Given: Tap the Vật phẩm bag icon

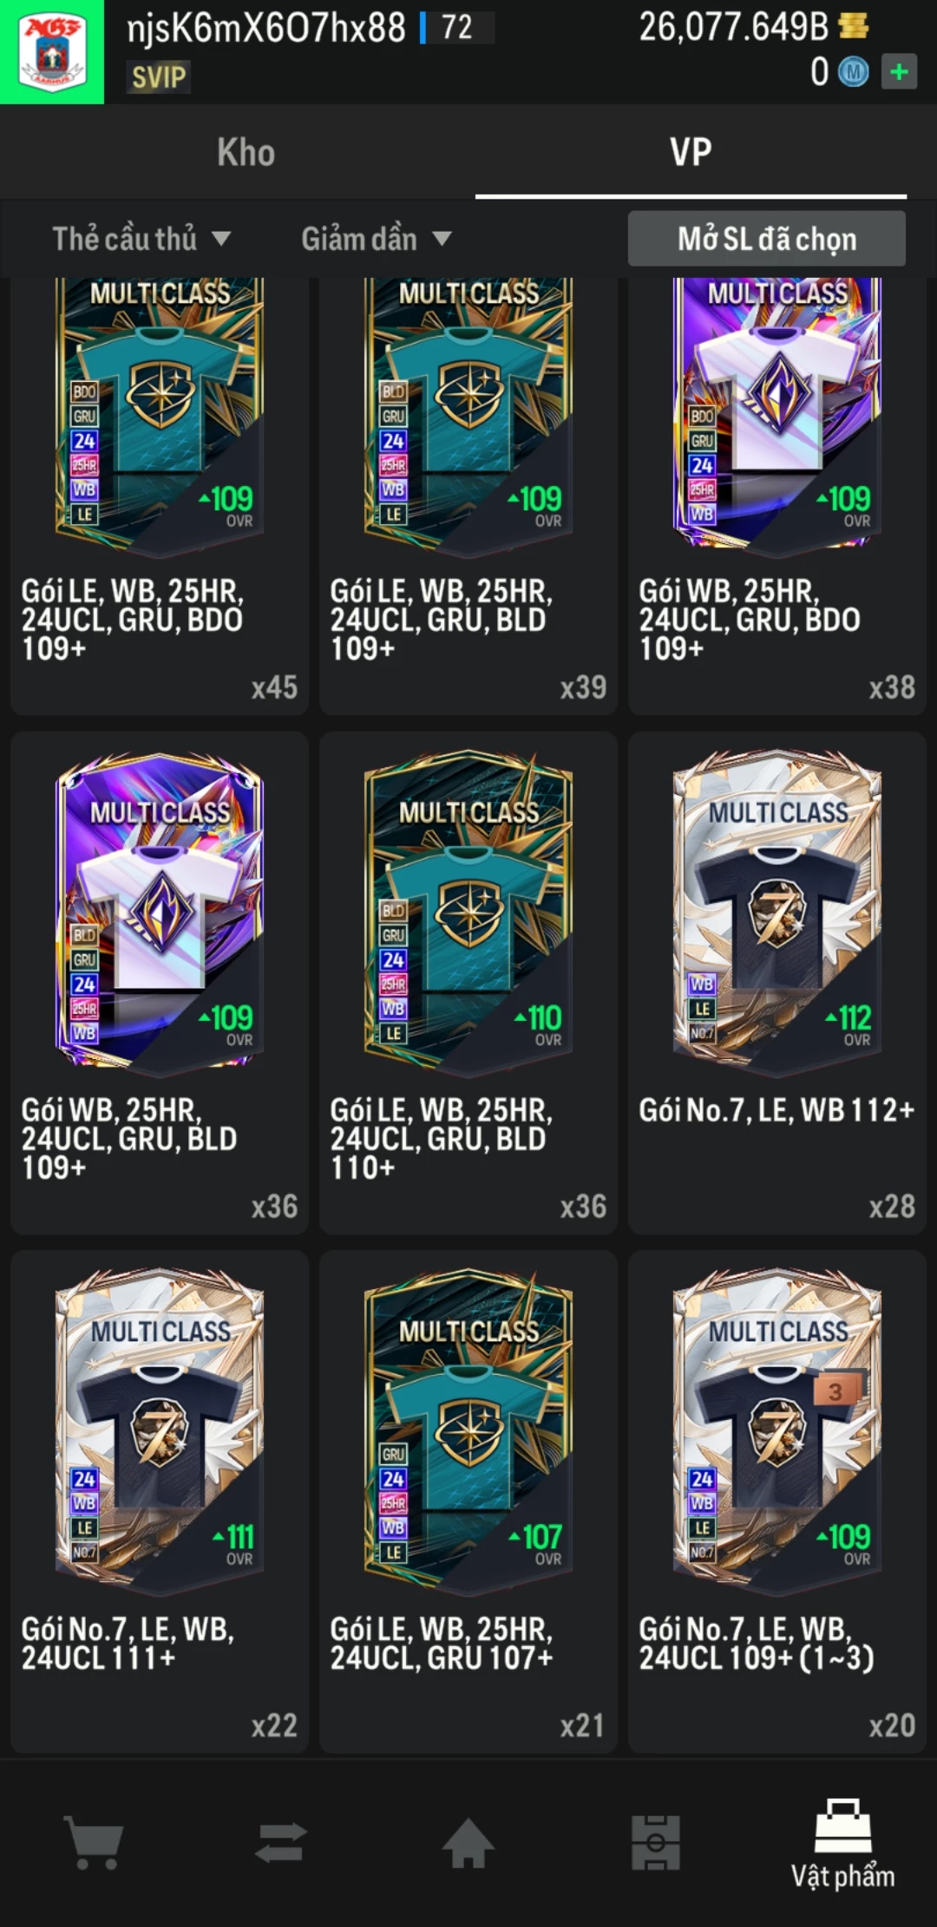Looking at the screenshot, I should click(842, 1826).
